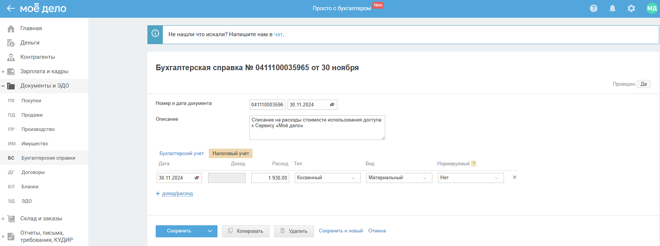
Task: Click the Зарплата и кадры wallet icon
Action: click(x=11, y=71)
